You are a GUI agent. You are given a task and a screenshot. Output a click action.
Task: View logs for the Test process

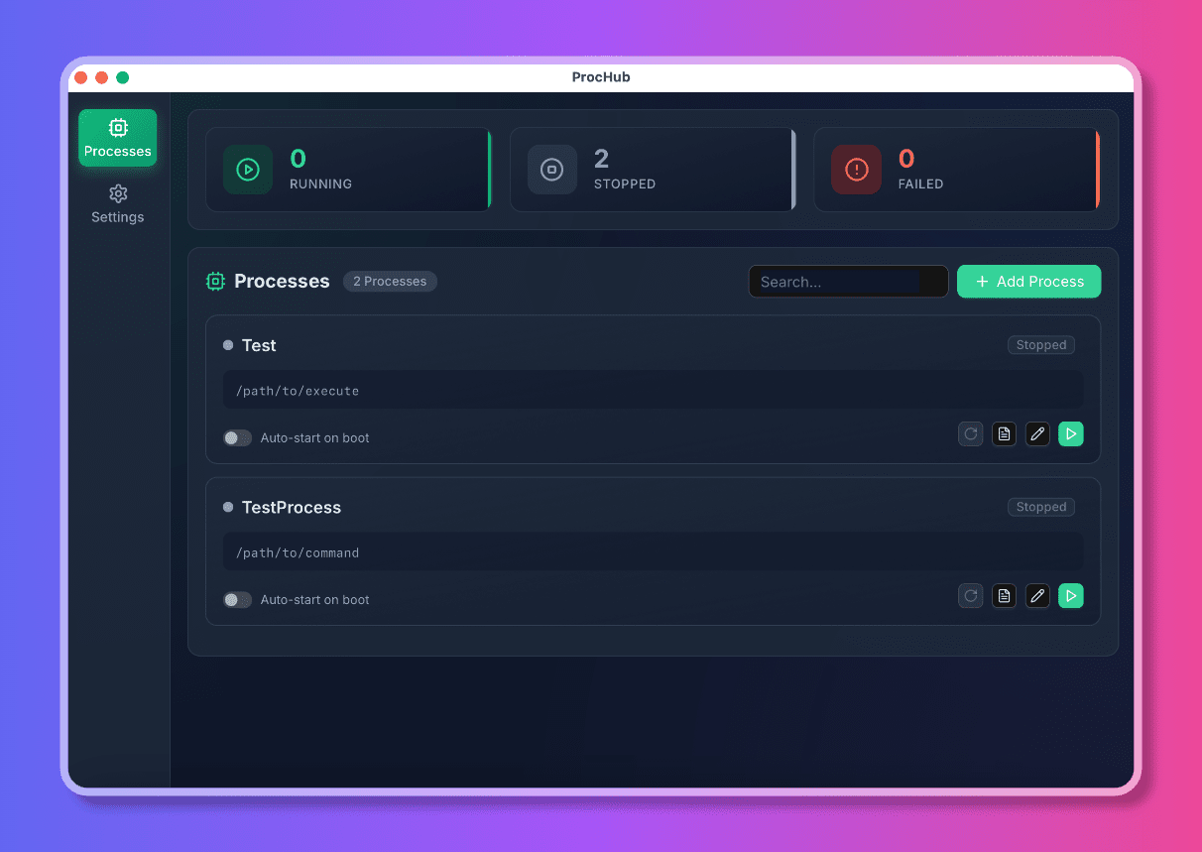tap(1004, 433)
